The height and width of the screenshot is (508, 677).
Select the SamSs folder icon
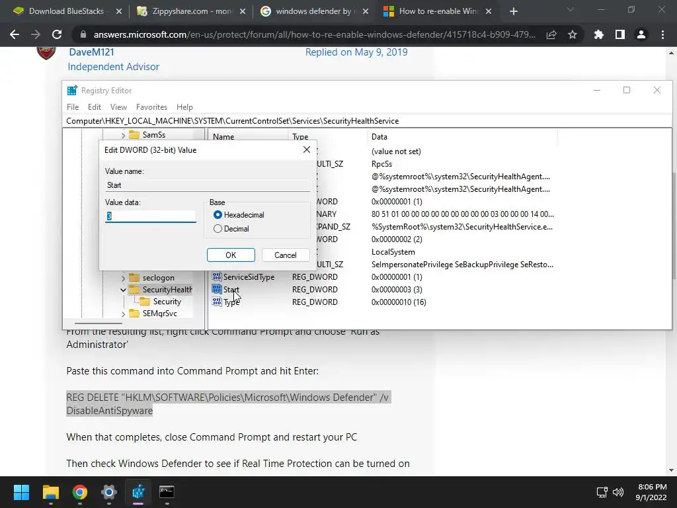pyautogui.click(x=134, y=135)
